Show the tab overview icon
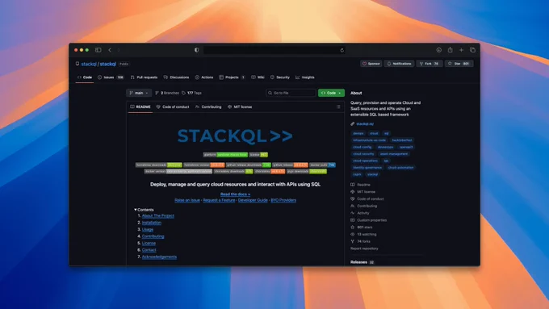 [472, 50]
